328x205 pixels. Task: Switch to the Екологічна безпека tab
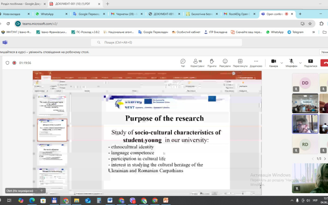[202, 14]
